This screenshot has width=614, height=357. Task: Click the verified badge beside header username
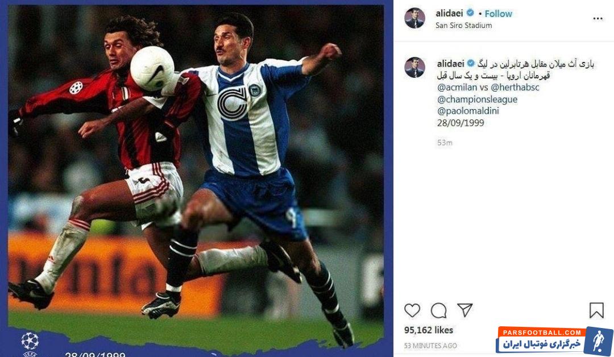click(x=470, y=13)
